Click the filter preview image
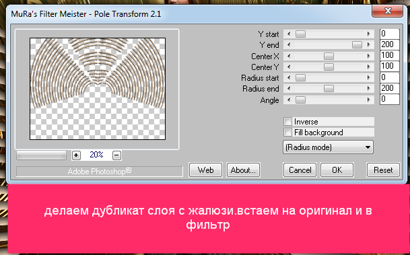Screen dimensions: 410x255 (98, 89)
